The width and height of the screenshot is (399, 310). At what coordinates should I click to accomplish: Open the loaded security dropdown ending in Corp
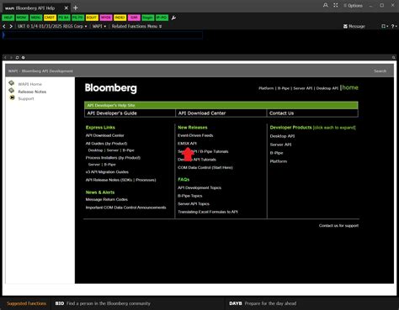point(52,26)
